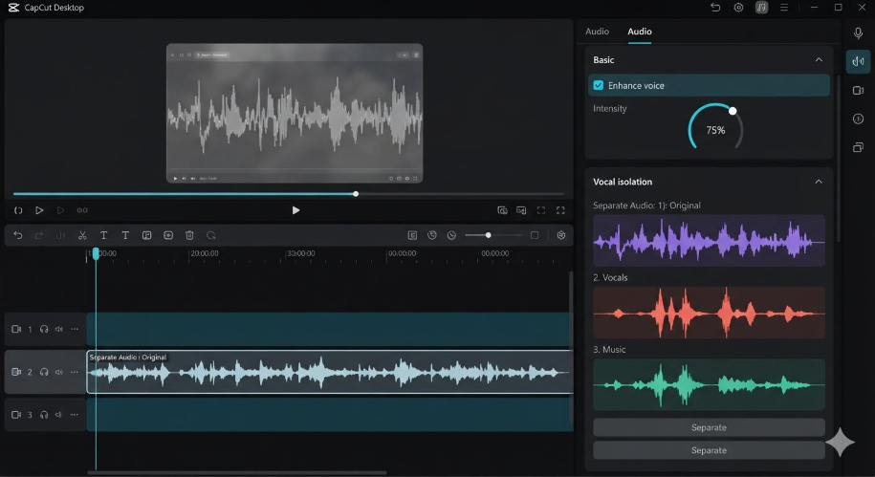Select the highlighted audio waveform sidebar icon
The height and width of the screenshot is (477, 875).
[x=858, y=61]
